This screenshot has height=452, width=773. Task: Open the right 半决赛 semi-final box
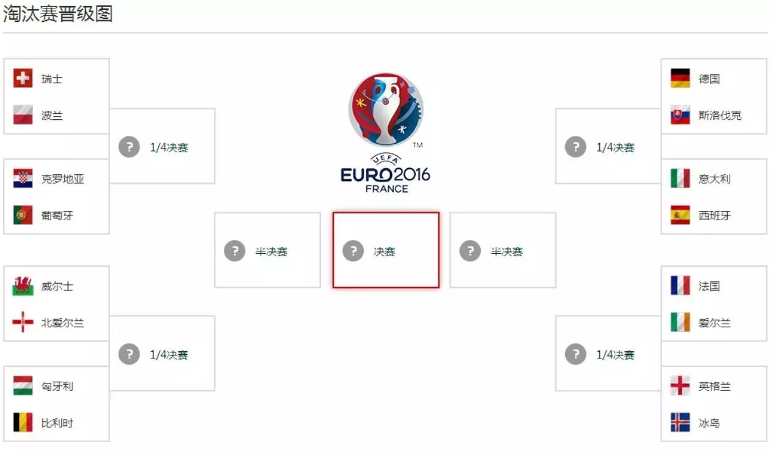[503, 250]
